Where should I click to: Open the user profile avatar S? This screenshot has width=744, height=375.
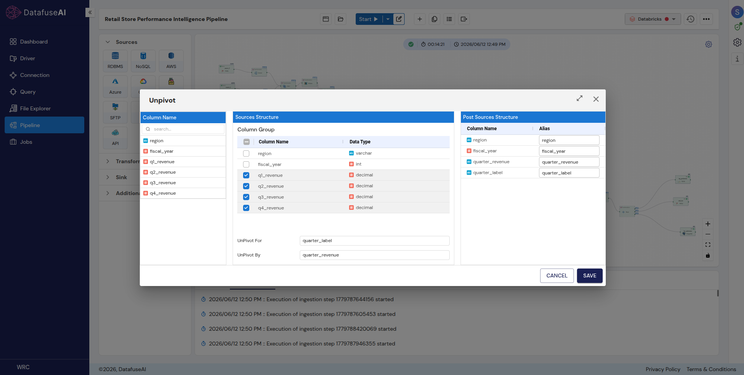tap(737, 12)
